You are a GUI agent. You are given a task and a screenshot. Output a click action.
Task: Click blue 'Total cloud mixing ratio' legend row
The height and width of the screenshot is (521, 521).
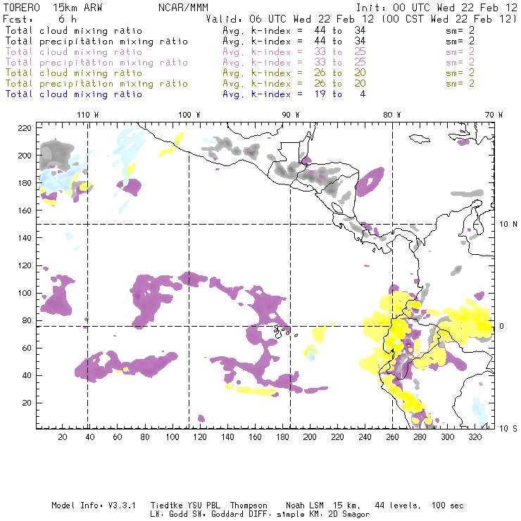74,94
